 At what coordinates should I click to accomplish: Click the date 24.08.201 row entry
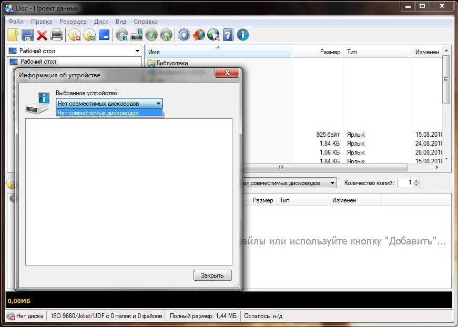point(429,144)
